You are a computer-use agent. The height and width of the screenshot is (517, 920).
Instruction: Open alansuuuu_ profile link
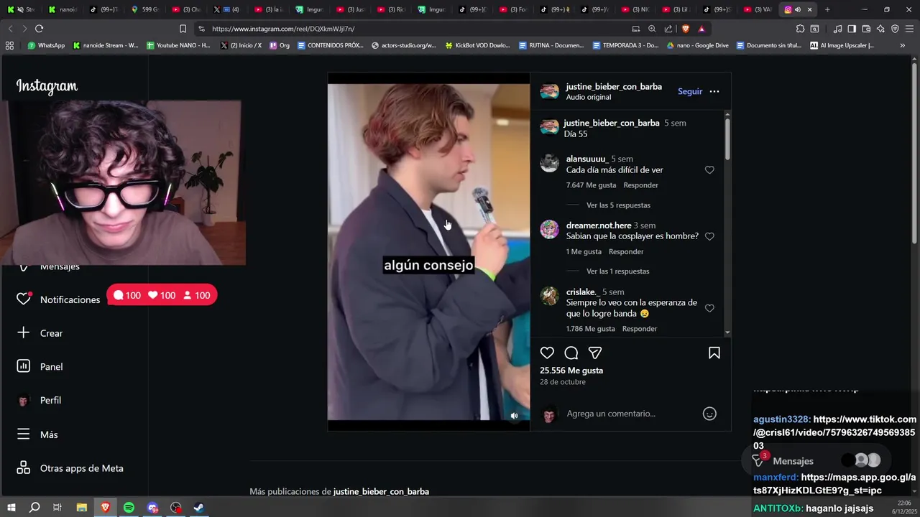(587, 159)
